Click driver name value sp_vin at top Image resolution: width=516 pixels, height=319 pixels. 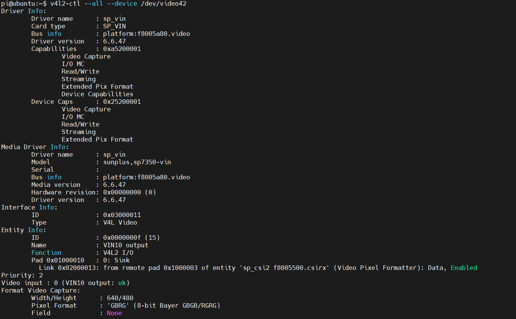pyautogui.click(x=114, y=18)
